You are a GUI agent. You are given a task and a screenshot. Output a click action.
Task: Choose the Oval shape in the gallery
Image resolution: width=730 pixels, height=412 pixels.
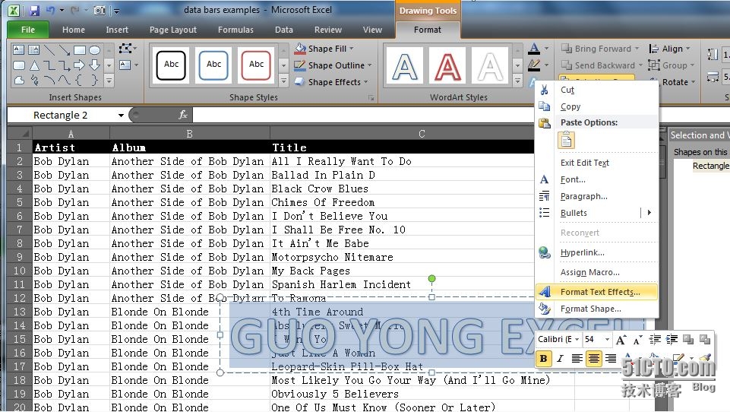(x=94, y=50)
